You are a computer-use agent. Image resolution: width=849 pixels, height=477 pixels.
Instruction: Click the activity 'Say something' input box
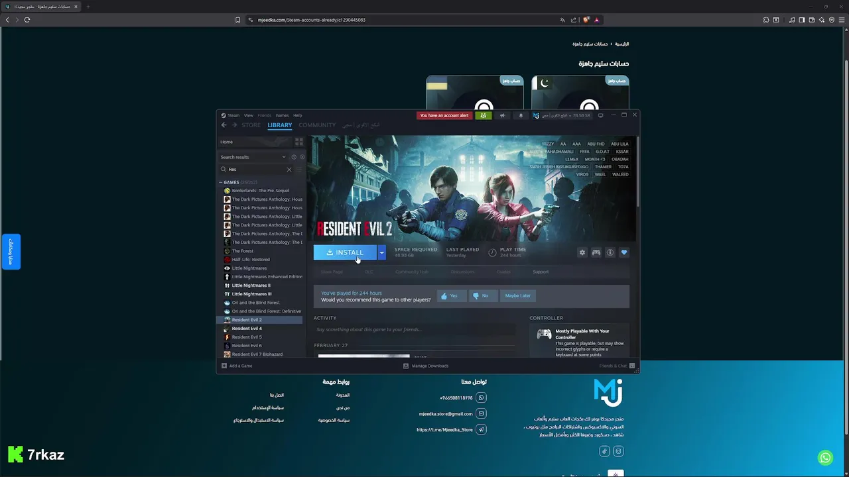tap(414, 329)
